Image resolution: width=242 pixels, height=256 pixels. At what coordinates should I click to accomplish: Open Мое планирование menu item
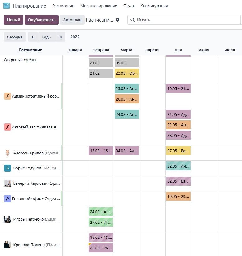pos(98,6)
